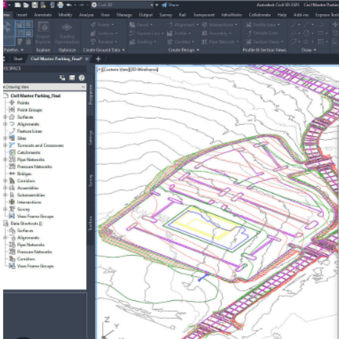Switch to the Settings tab in Toolspace
Viewport: 339px width, 339px height.
pyautogui.click(x=90, y=137)
